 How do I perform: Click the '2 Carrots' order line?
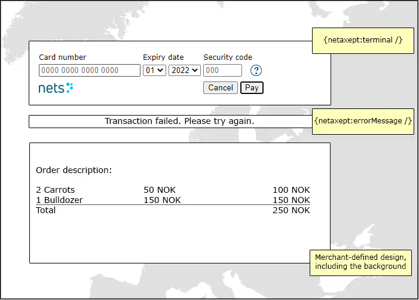point(56,190)
